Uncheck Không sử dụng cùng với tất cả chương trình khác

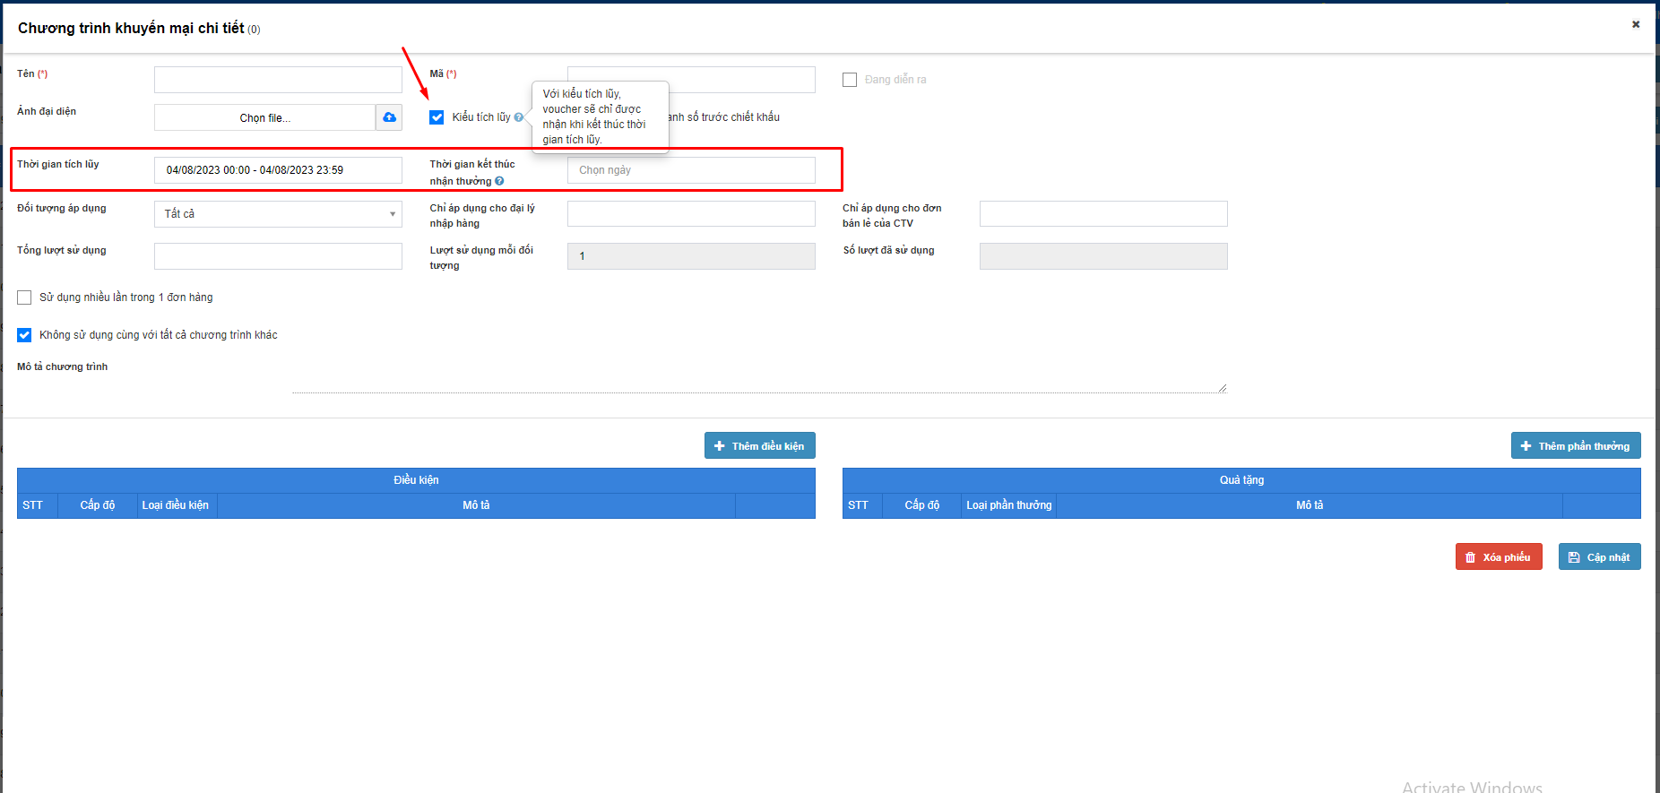[24, 335]
